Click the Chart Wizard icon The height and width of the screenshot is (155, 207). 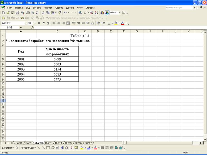(x=102, y=13)
